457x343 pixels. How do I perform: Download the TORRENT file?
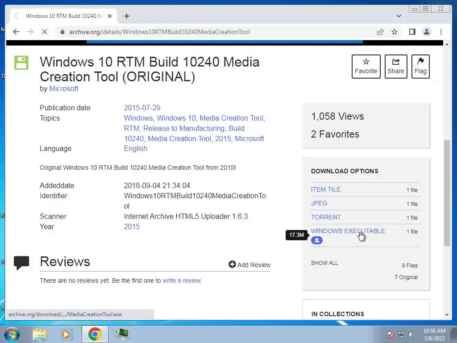326,217
